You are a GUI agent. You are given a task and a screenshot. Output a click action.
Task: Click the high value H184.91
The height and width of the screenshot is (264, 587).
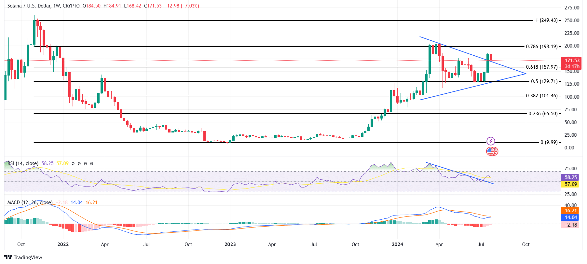click(112, 6)
